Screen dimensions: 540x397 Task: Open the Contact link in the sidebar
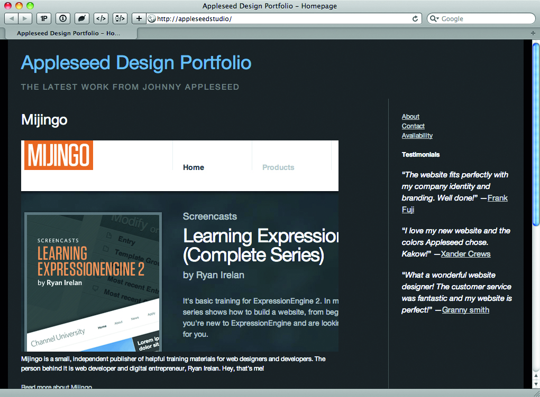(x=413, y=126)
